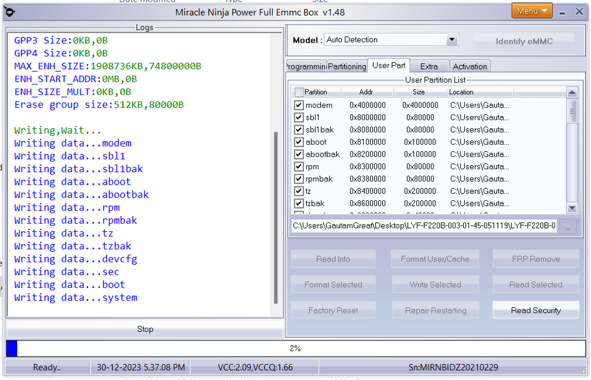Click the partition list scroll-down arrow
Screen dimensions: 591x380
[572, 208]
